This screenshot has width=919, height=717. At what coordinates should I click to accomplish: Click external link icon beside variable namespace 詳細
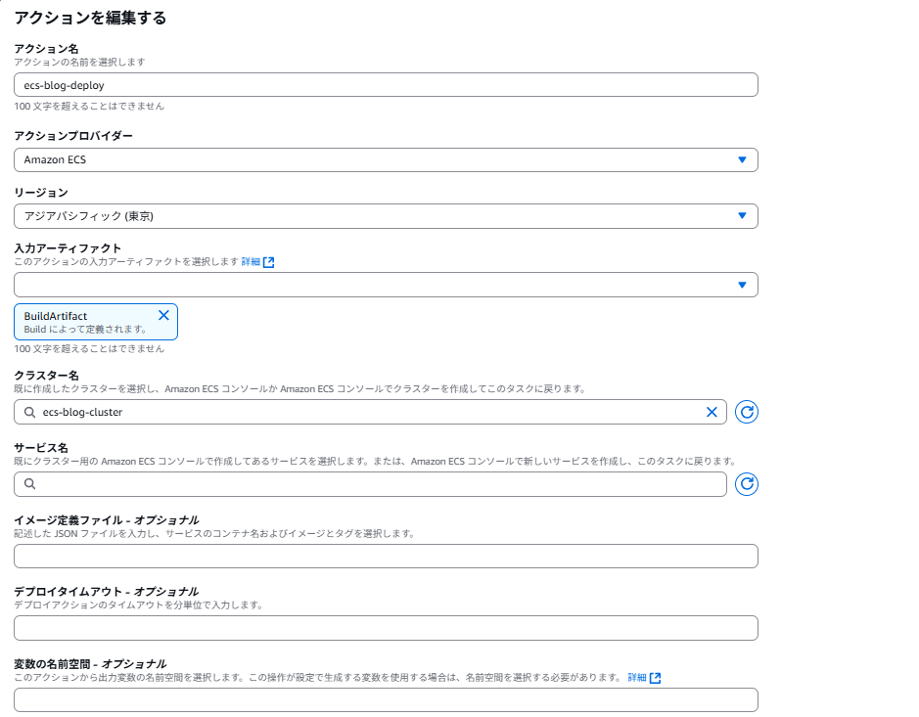(656, 678)
